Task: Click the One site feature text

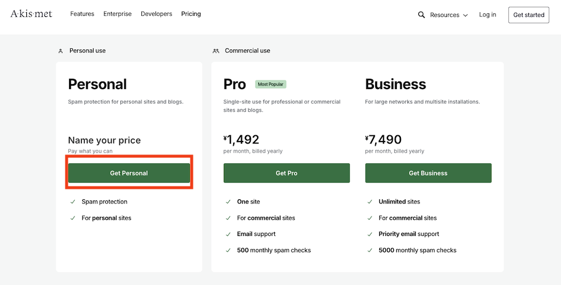Action: (249, 202)
